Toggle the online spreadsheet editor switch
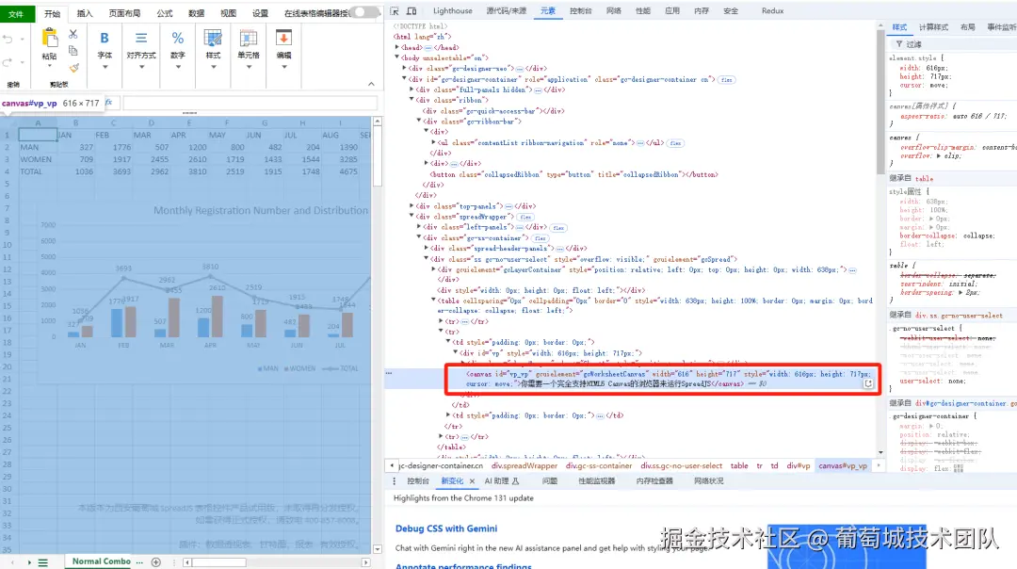 pyautogui.click(x=366, y=12)
